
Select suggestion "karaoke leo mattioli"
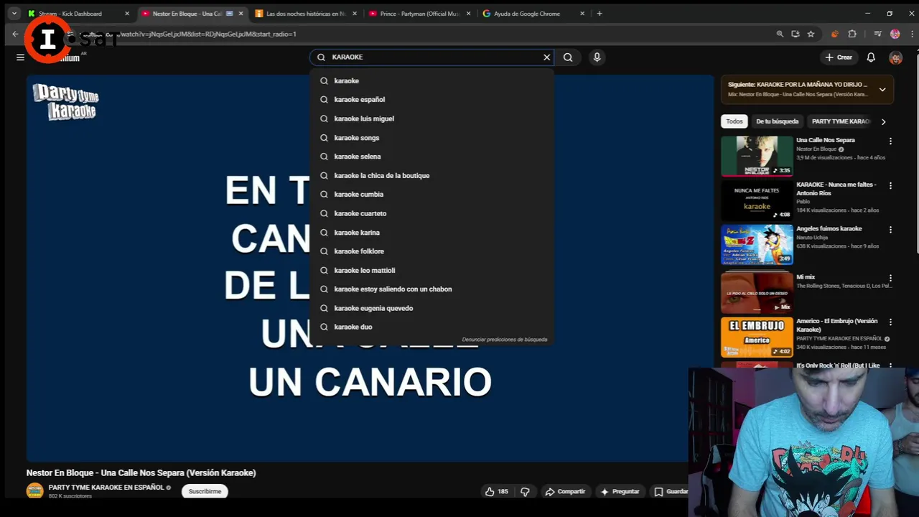432,270
